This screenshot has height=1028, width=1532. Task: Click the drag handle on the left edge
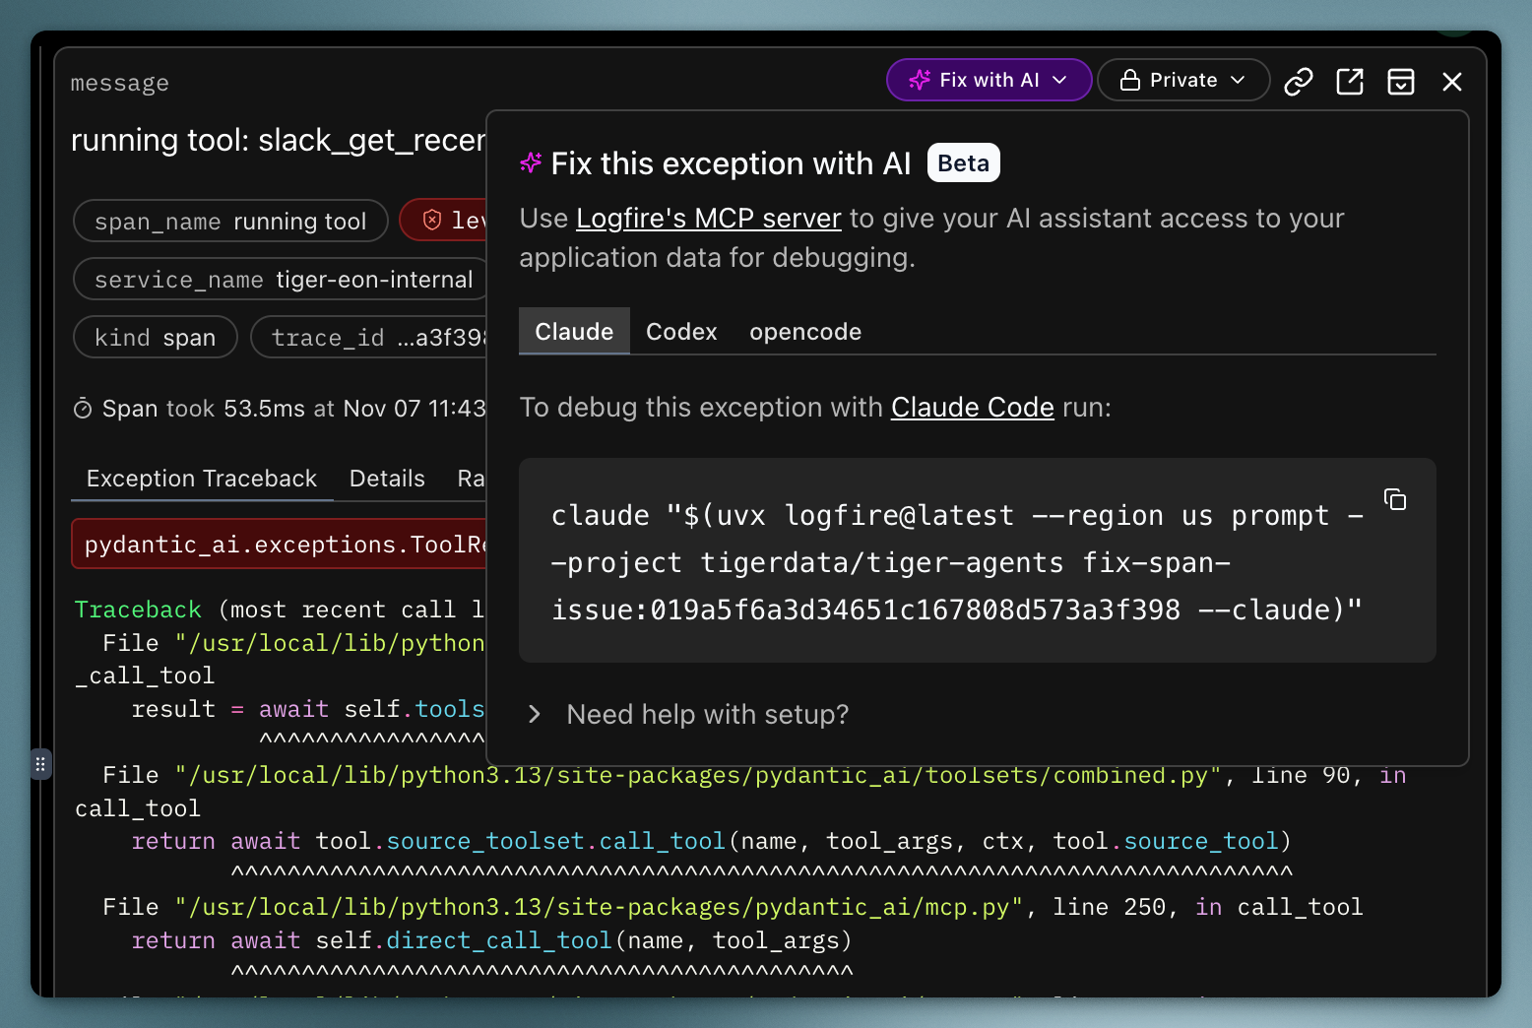[x=39, y=764]
